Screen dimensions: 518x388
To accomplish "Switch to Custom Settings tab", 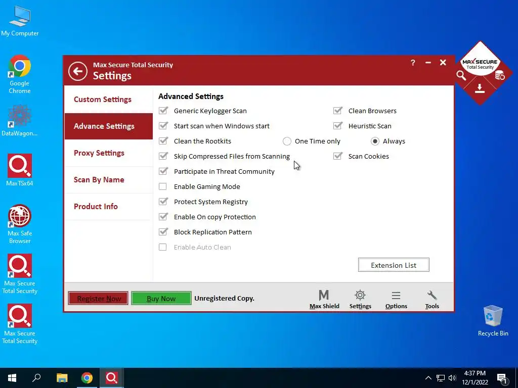I will [x=108, y=100].
